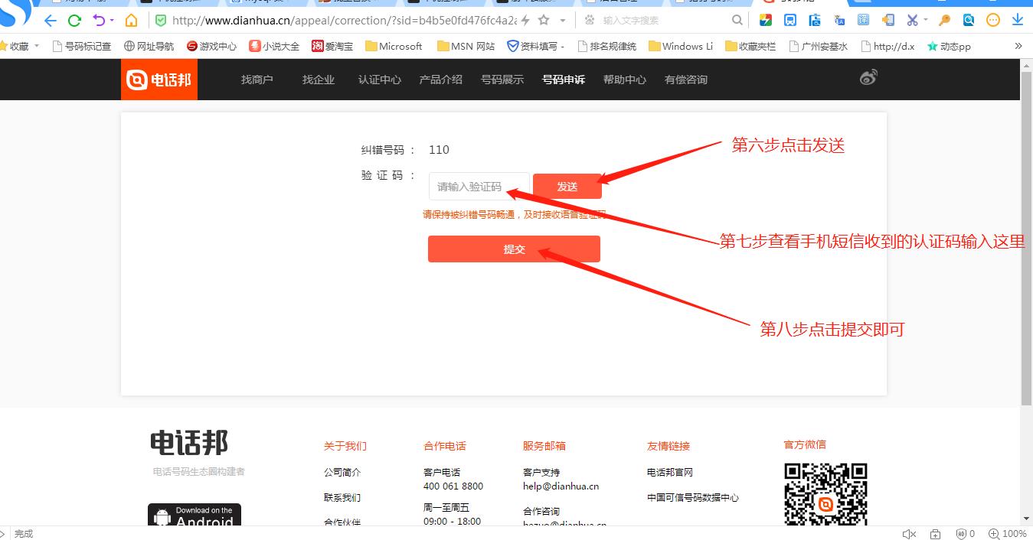This screenshot has height=540, width=1033.
Task: Expand the undo-close history dropdown arrow
Action: [112, 21]
